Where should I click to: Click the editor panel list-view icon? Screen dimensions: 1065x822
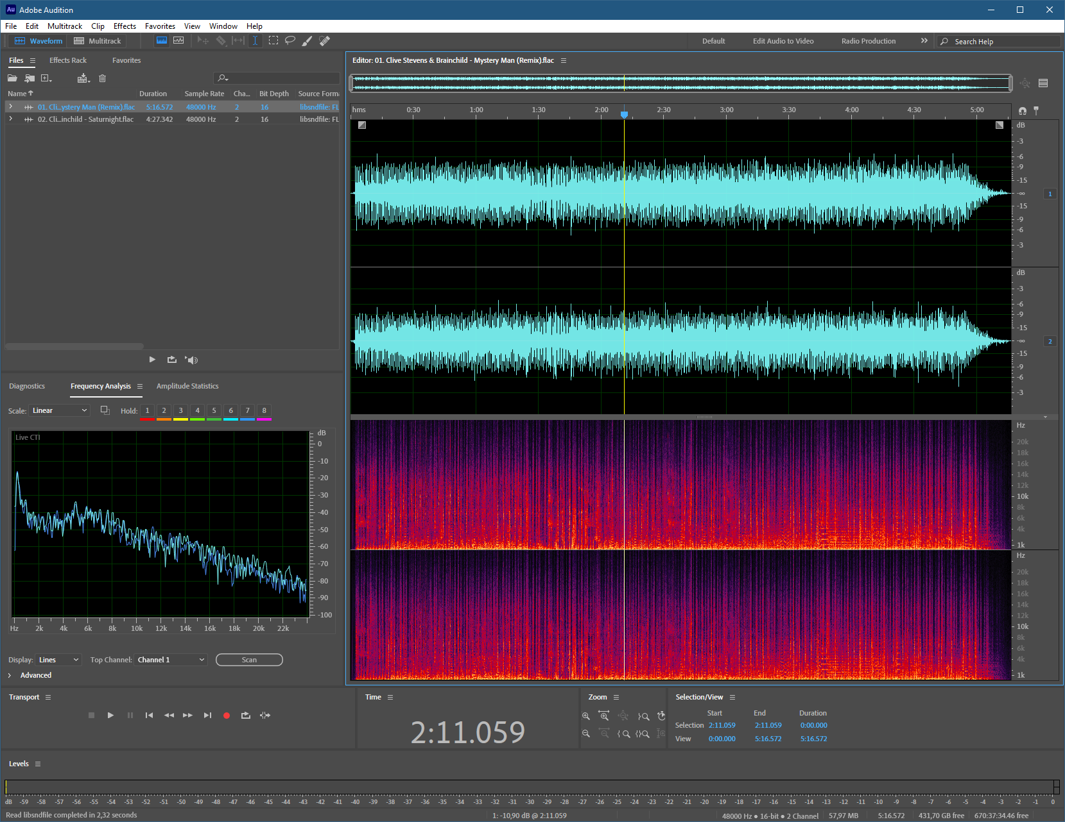1043,83
